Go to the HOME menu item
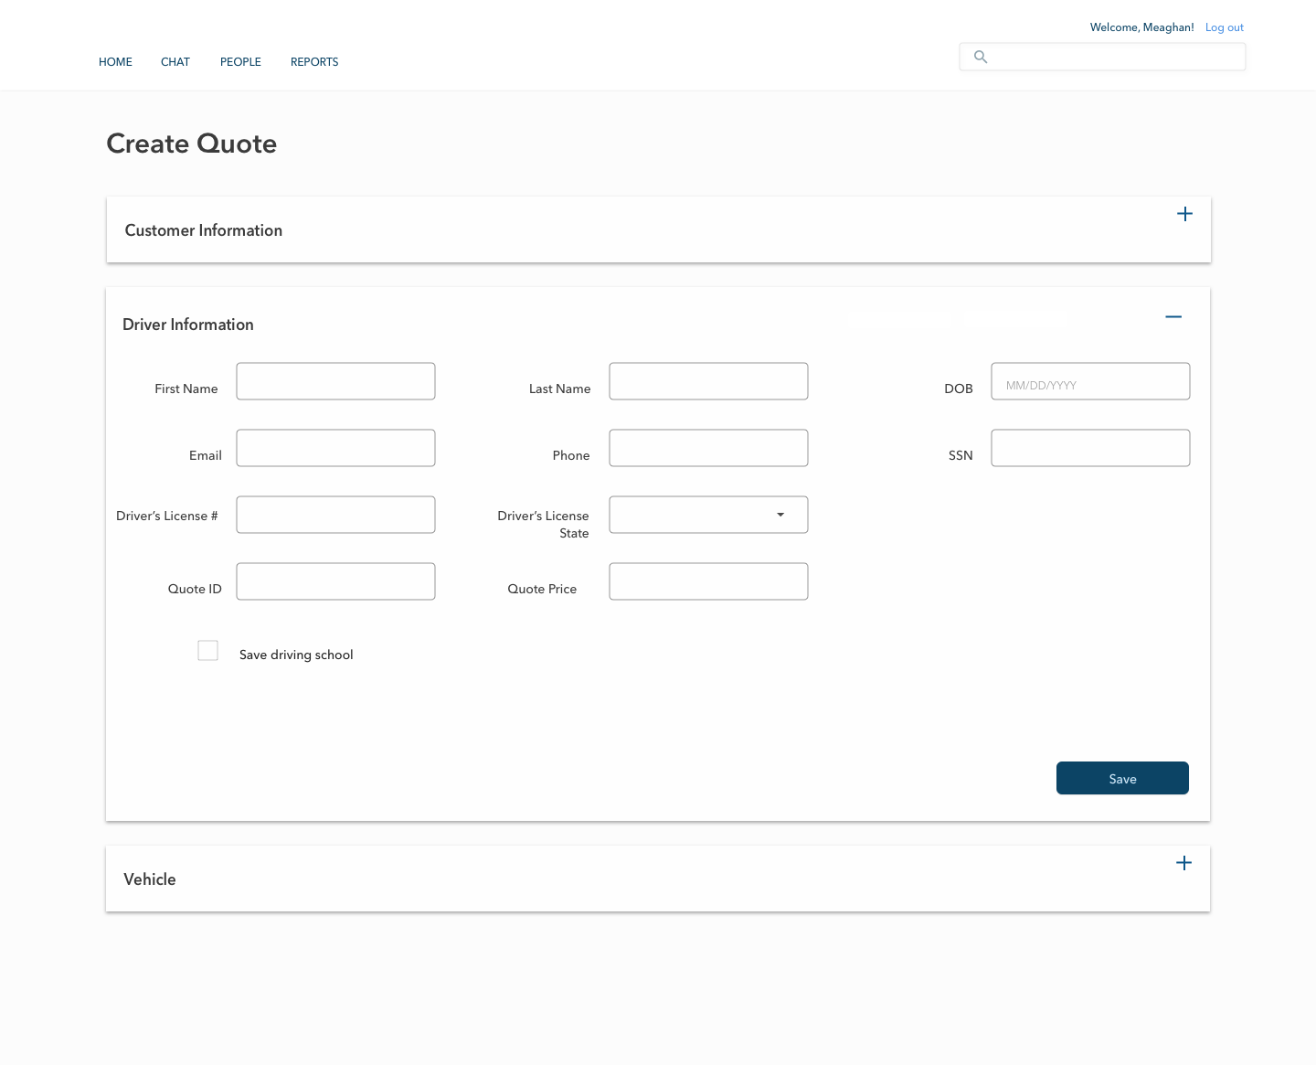Image resolution: width=1316 pixels, height=1065 pixels. pos(115,62)
